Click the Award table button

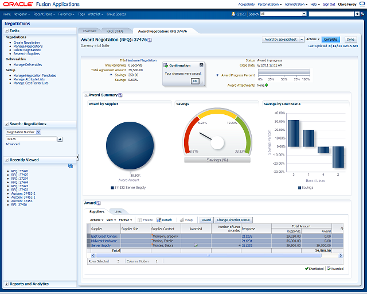[206, 220]
